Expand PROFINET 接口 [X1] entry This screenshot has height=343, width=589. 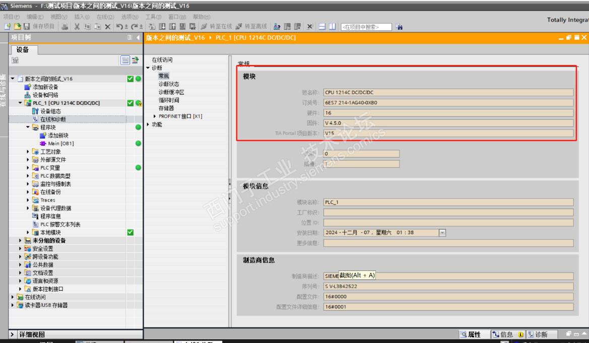point(154,116)
